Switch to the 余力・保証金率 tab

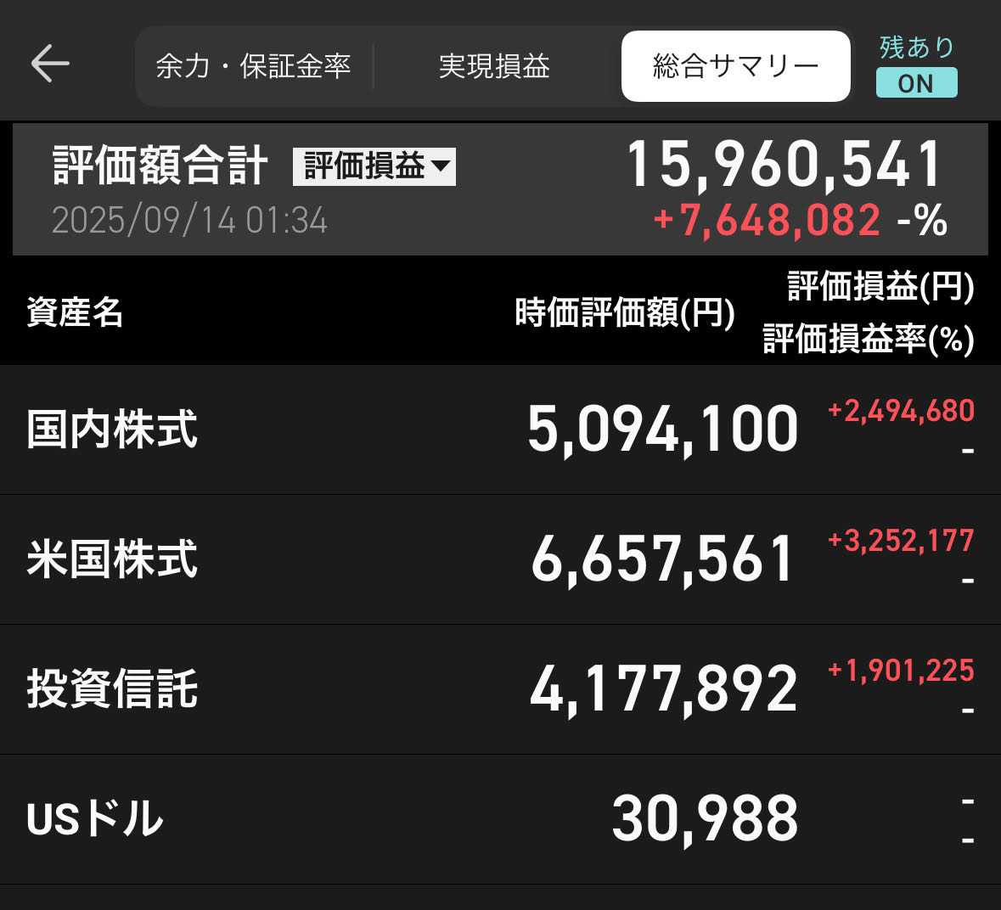254,66
